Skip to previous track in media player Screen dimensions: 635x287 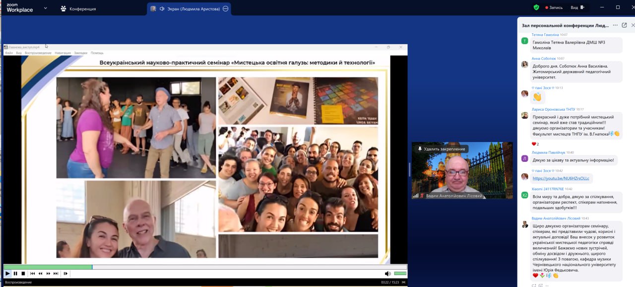click(x=33, y=273)
